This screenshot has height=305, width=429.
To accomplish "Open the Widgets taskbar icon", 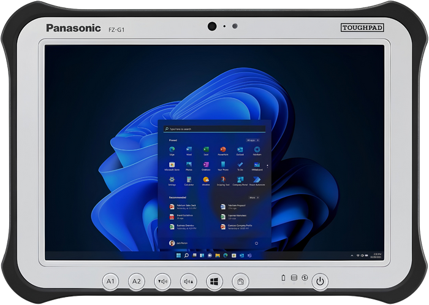I will click(202, 255).
